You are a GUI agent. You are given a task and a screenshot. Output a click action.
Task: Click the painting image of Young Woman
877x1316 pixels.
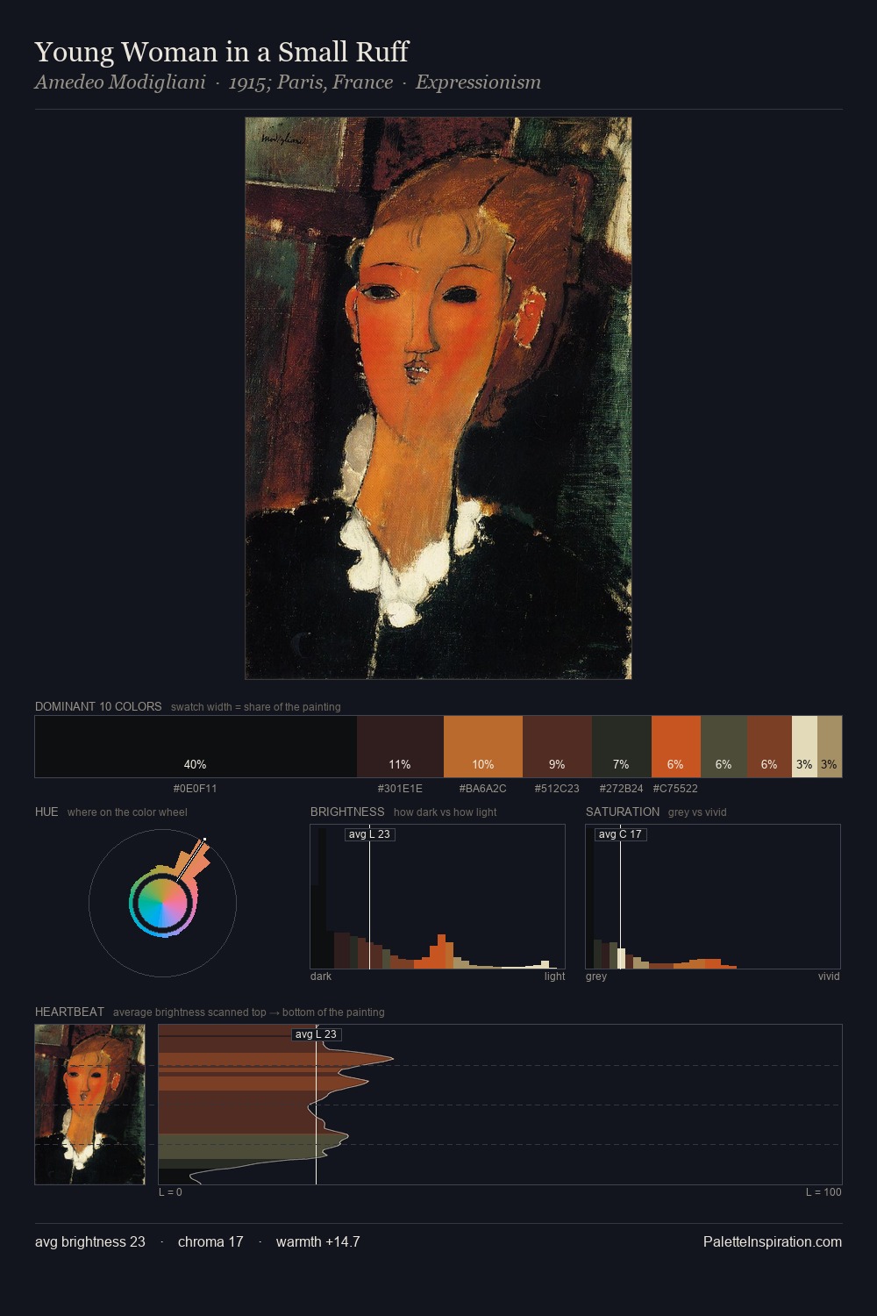[438, 398]
